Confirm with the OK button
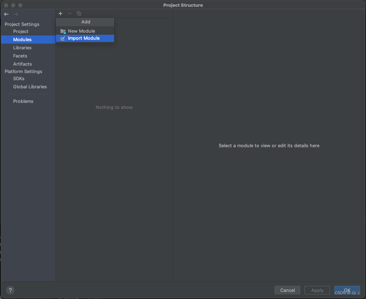 (x=347, y=290)
